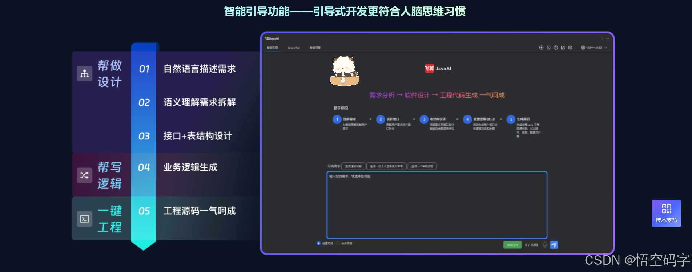
Task: Select the 合并项目 radio button
Action: tap(338, 243)
